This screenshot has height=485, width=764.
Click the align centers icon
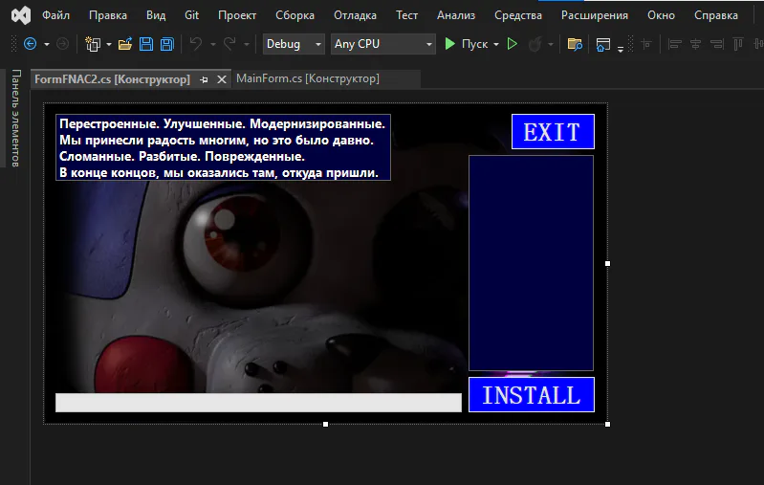696,44
